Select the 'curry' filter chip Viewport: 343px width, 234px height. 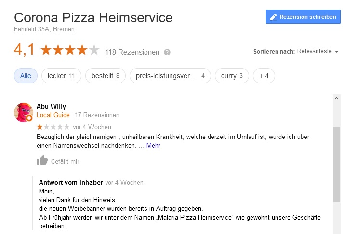coord(232,76)
